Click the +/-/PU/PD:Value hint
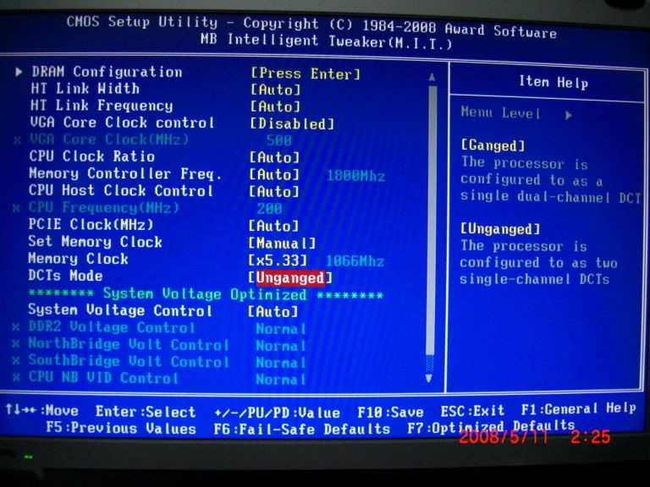The height and width of the screenshot is (487, 650). coord(277,413)
